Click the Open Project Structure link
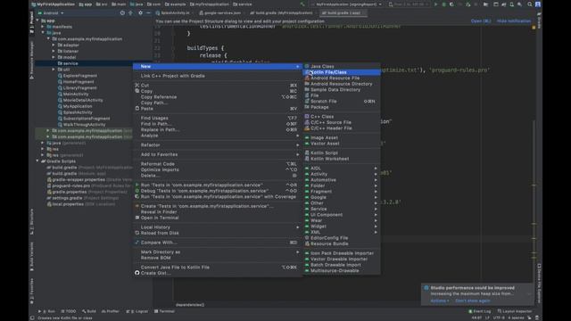The image size is (571, 321). (x=481, y=21)
